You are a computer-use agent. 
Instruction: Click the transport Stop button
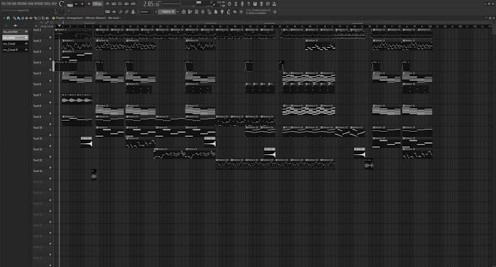[x=82, y=4]
